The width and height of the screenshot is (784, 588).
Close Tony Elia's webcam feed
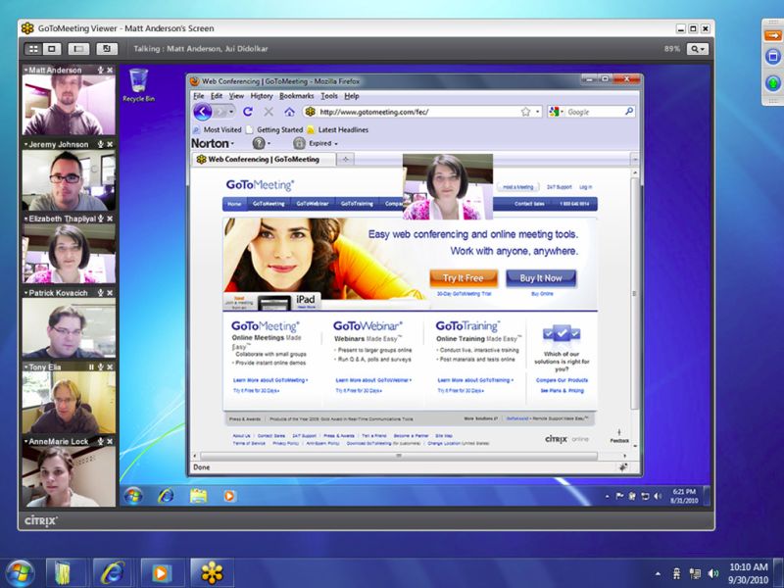point(110,367)
